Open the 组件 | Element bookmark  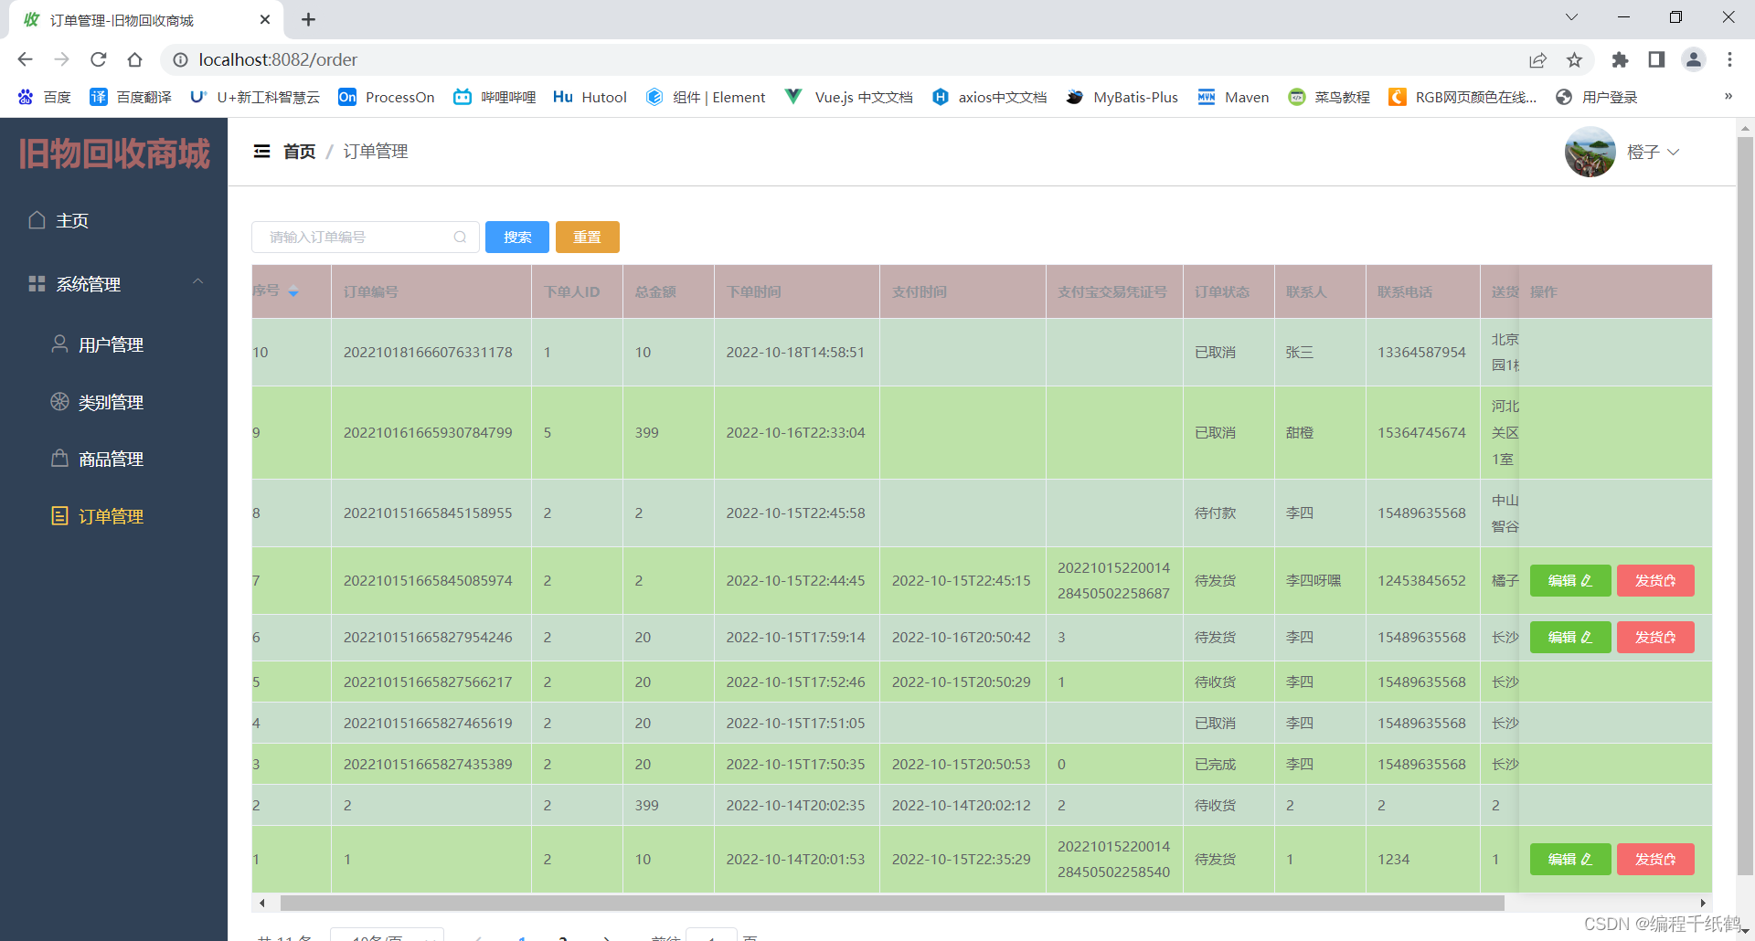706,97
